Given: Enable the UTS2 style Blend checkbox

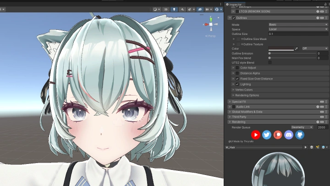Looking at the screenshot, I should (270, 62).
